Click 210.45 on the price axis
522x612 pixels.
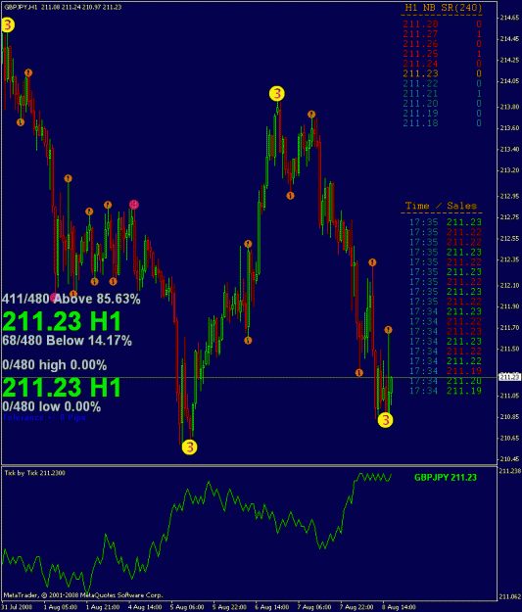pyautogui.click(x=509, y=459)
